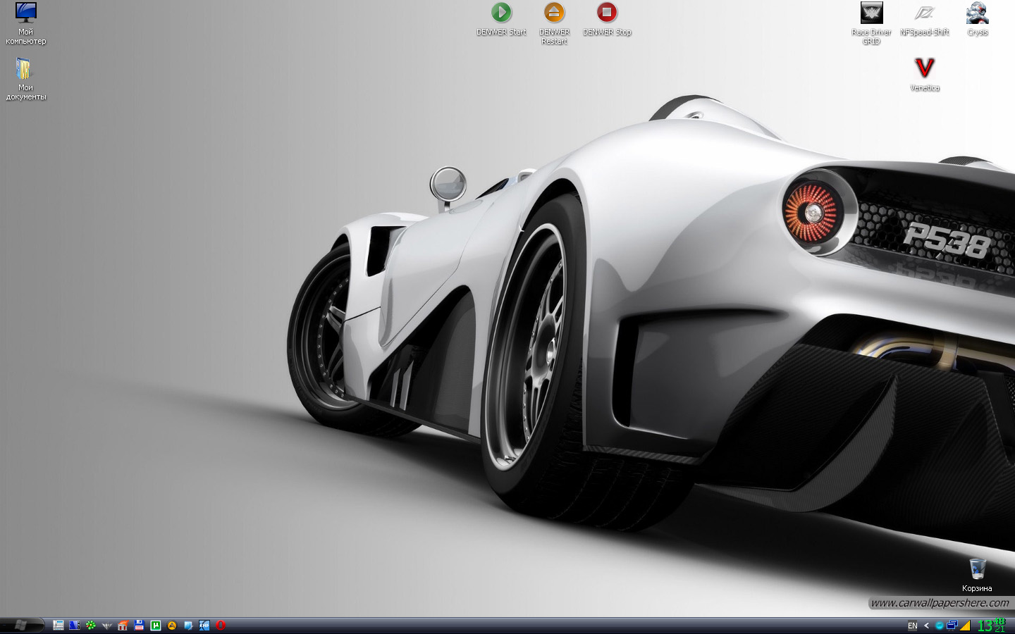Launch the NFSpeed-Shift game shortcut

click(x=924, y=13)
